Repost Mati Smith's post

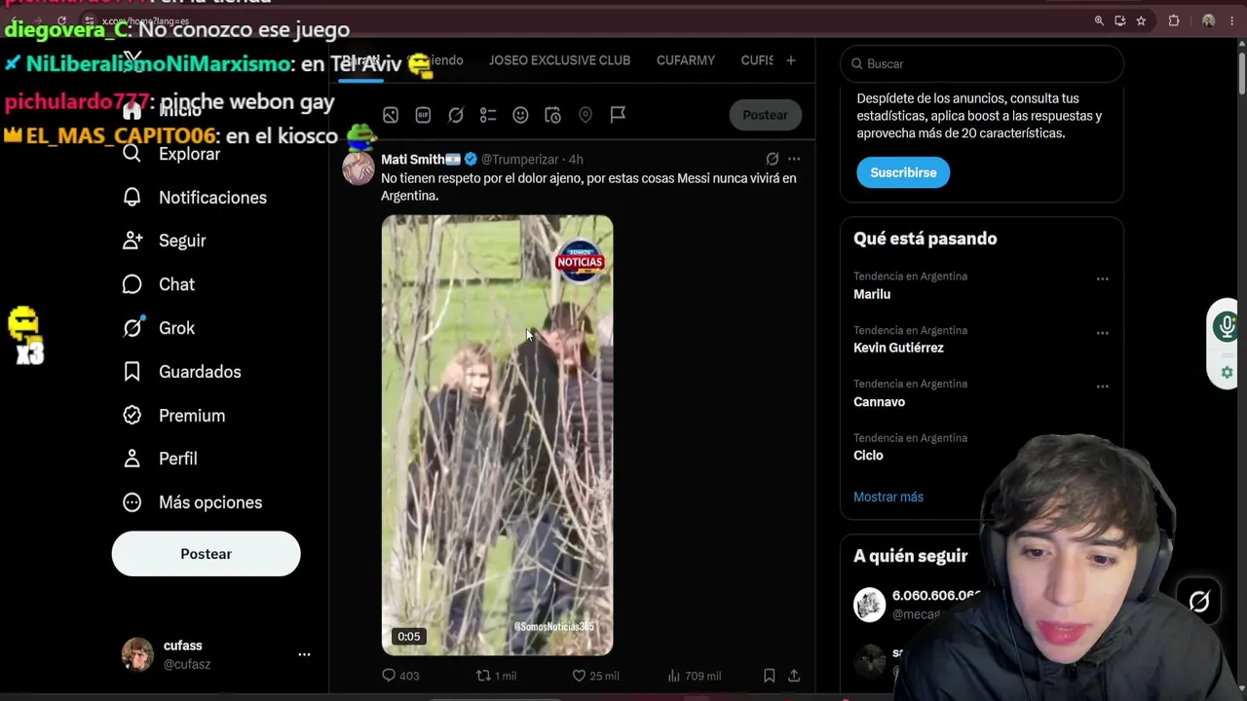tap(495, 676)
